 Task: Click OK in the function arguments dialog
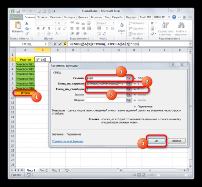[156, 141]
